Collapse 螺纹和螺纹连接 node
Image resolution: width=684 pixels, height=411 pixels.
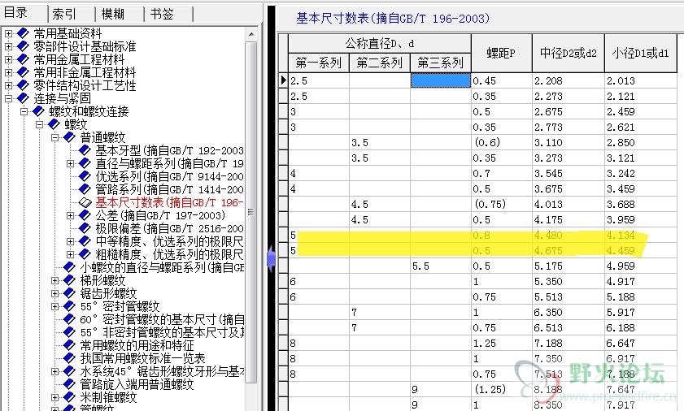pos(24,111)
